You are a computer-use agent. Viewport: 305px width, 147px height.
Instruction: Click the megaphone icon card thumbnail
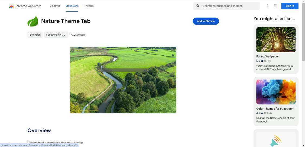click(276, 139)
